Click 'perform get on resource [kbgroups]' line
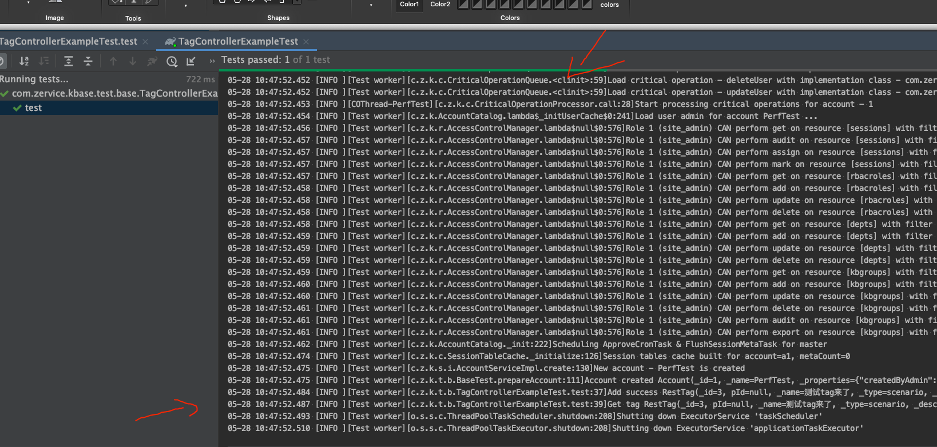The width and height of the screenshot is (937, 447). [582, 272]
